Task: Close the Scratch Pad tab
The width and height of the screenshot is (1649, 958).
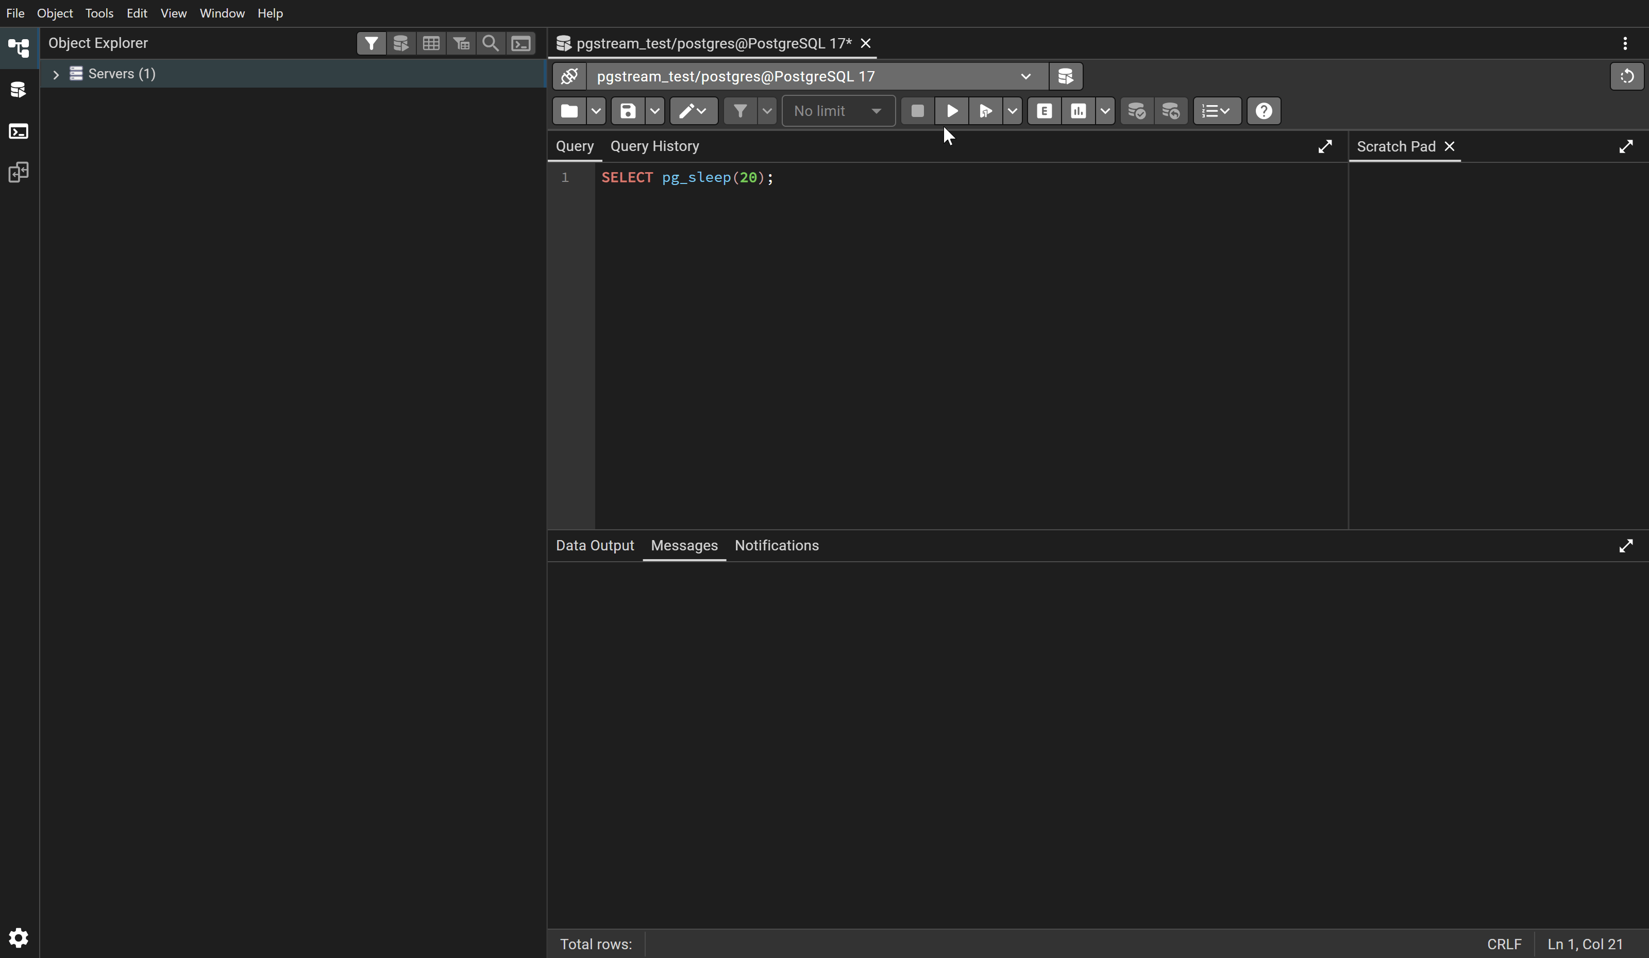Action: (1450, 146)
